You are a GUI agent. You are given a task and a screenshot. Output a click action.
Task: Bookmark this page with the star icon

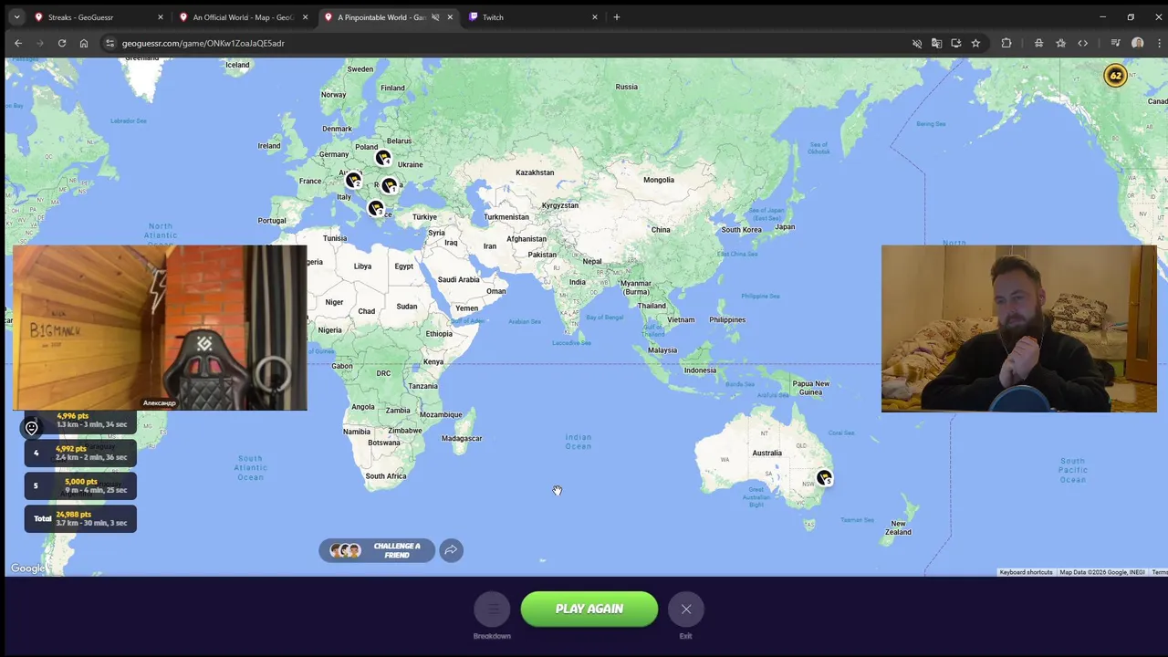pos(975,43)
